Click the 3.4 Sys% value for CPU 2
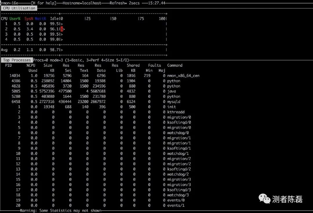 coord(30,29)
